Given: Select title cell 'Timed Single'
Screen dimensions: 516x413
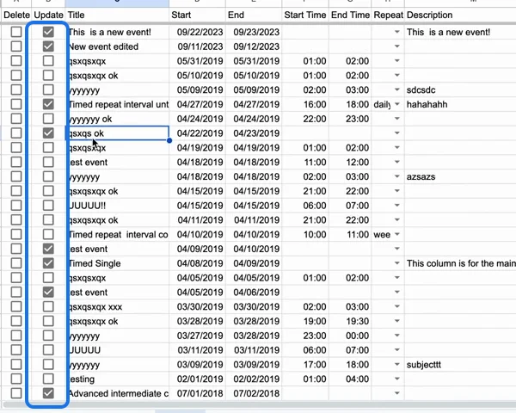Looking at the screenshot, I should click(118, 263).
